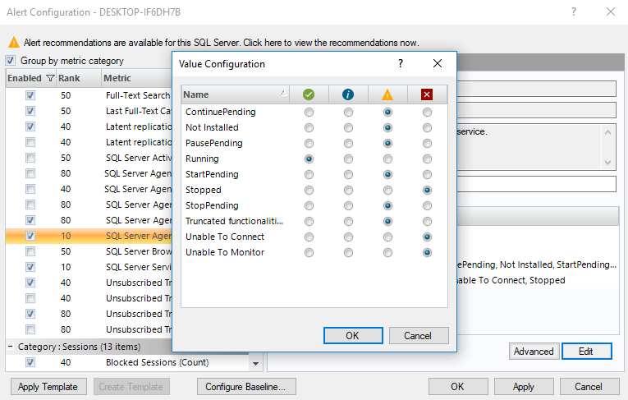Click the metric list scroll down arrow

(255, 363)
